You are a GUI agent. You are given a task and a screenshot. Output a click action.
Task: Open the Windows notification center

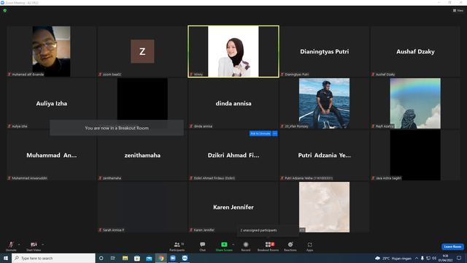(459, 258)
